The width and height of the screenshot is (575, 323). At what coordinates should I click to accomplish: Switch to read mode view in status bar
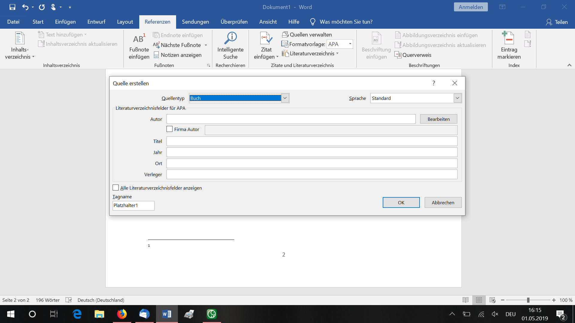pyautogui.click(x=465, y=300)
